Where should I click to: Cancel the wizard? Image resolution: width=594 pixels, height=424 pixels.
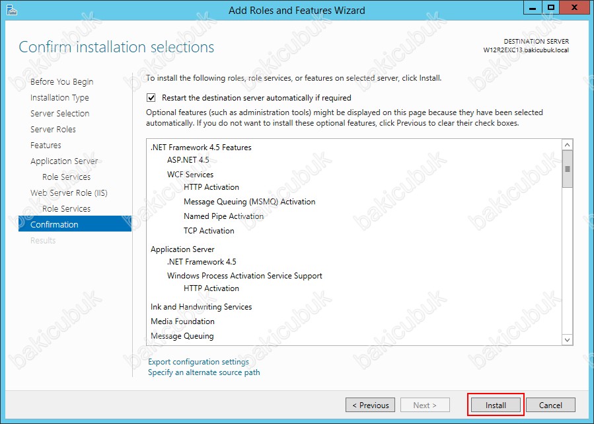pos(550,405)
